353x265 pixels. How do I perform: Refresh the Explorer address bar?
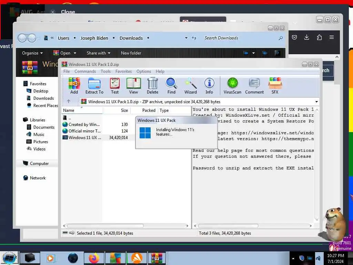(x=194, y=38)
